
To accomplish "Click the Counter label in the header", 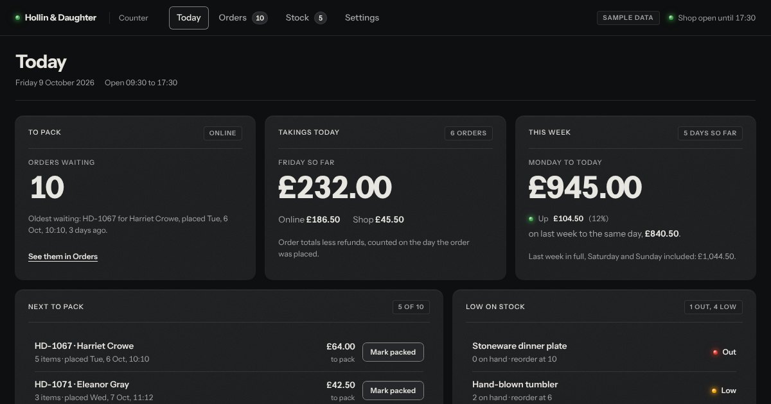I will 134,18.
